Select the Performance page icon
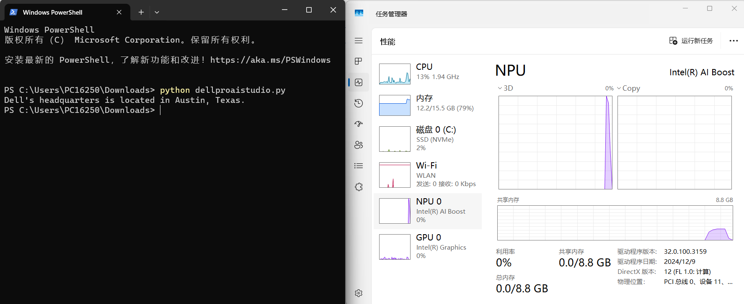 359,82
